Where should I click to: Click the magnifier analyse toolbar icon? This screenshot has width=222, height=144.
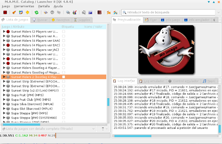pos(68,12)
